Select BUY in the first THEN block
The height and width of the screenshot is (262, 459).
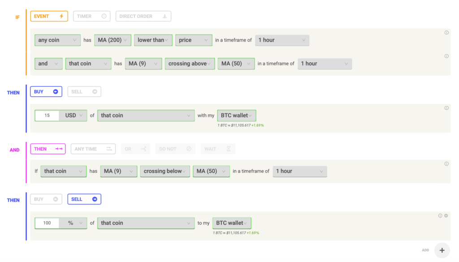[x=46, y=92]
